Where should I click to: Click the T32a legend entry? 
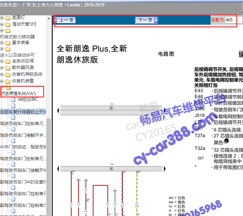[200, 148]
